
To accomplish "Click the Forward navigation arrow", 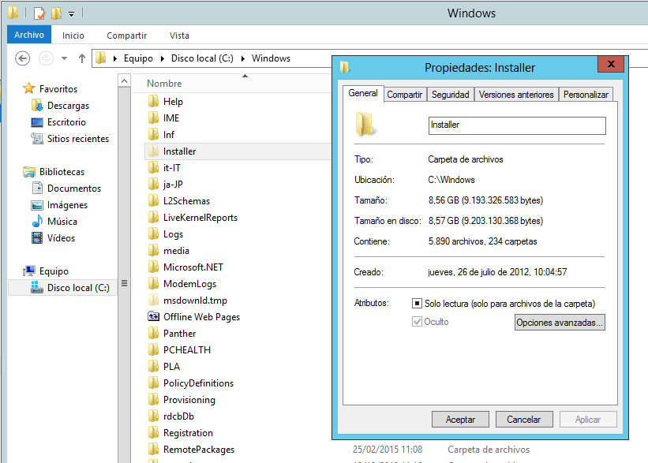I will 46,58.
